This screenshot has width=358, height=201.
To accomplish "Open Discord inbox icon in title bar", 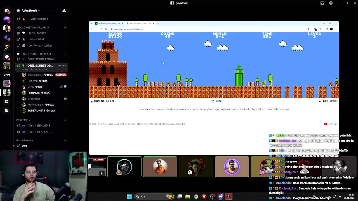I will coord(322,3).
